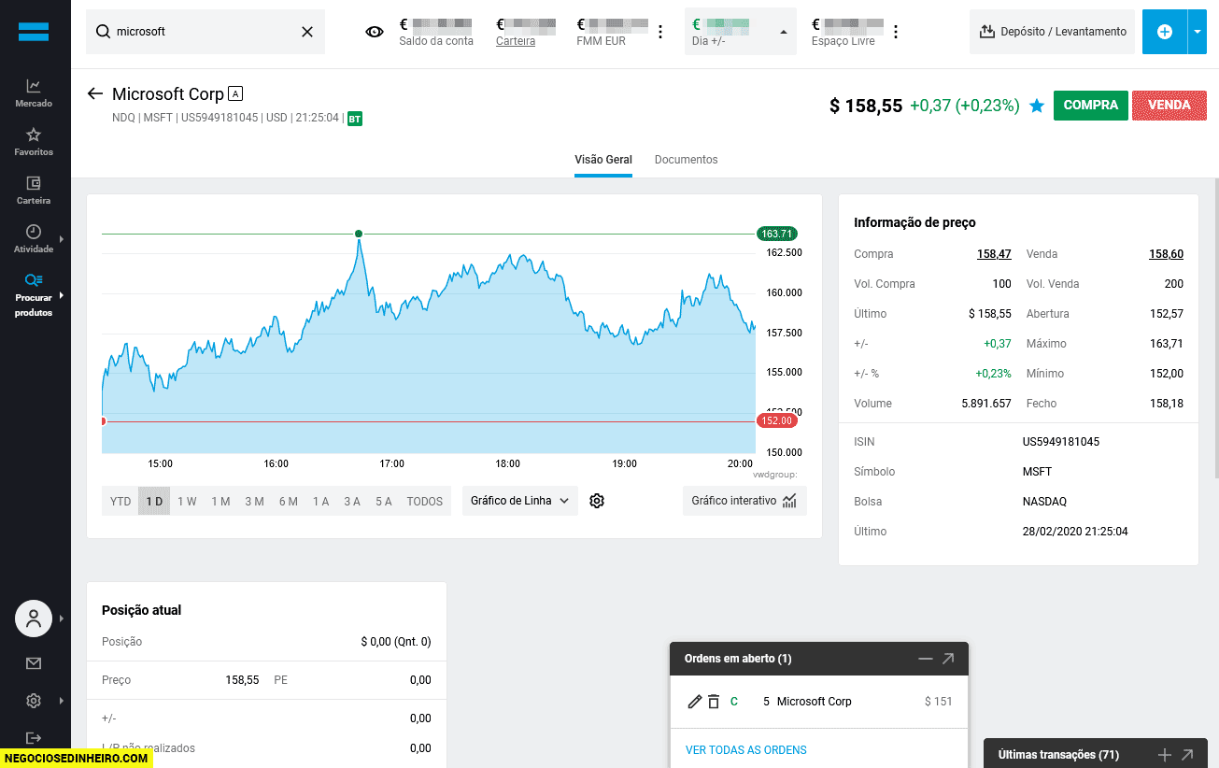Screen dimensions: 1219x768
Task: Click the blue plus new order button
Action: coord(1165,32)
